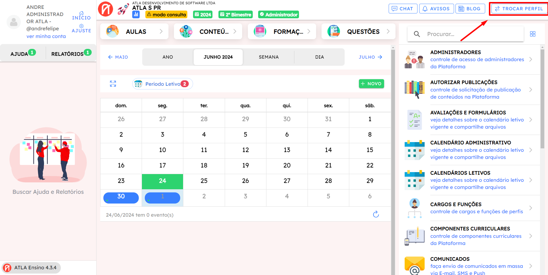The width and height of the screenshot is (548, 275).
Task: Refresh the calendar events
Action: [x=376, y=214]
